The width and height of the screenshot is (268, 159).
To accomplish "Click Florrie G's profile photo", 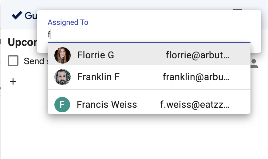I will click(62, 55).
